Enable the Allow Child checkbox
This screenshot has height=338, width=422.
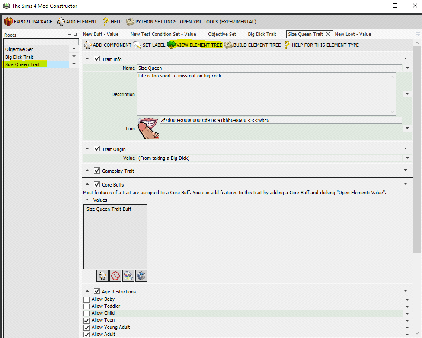coord(86,313)
